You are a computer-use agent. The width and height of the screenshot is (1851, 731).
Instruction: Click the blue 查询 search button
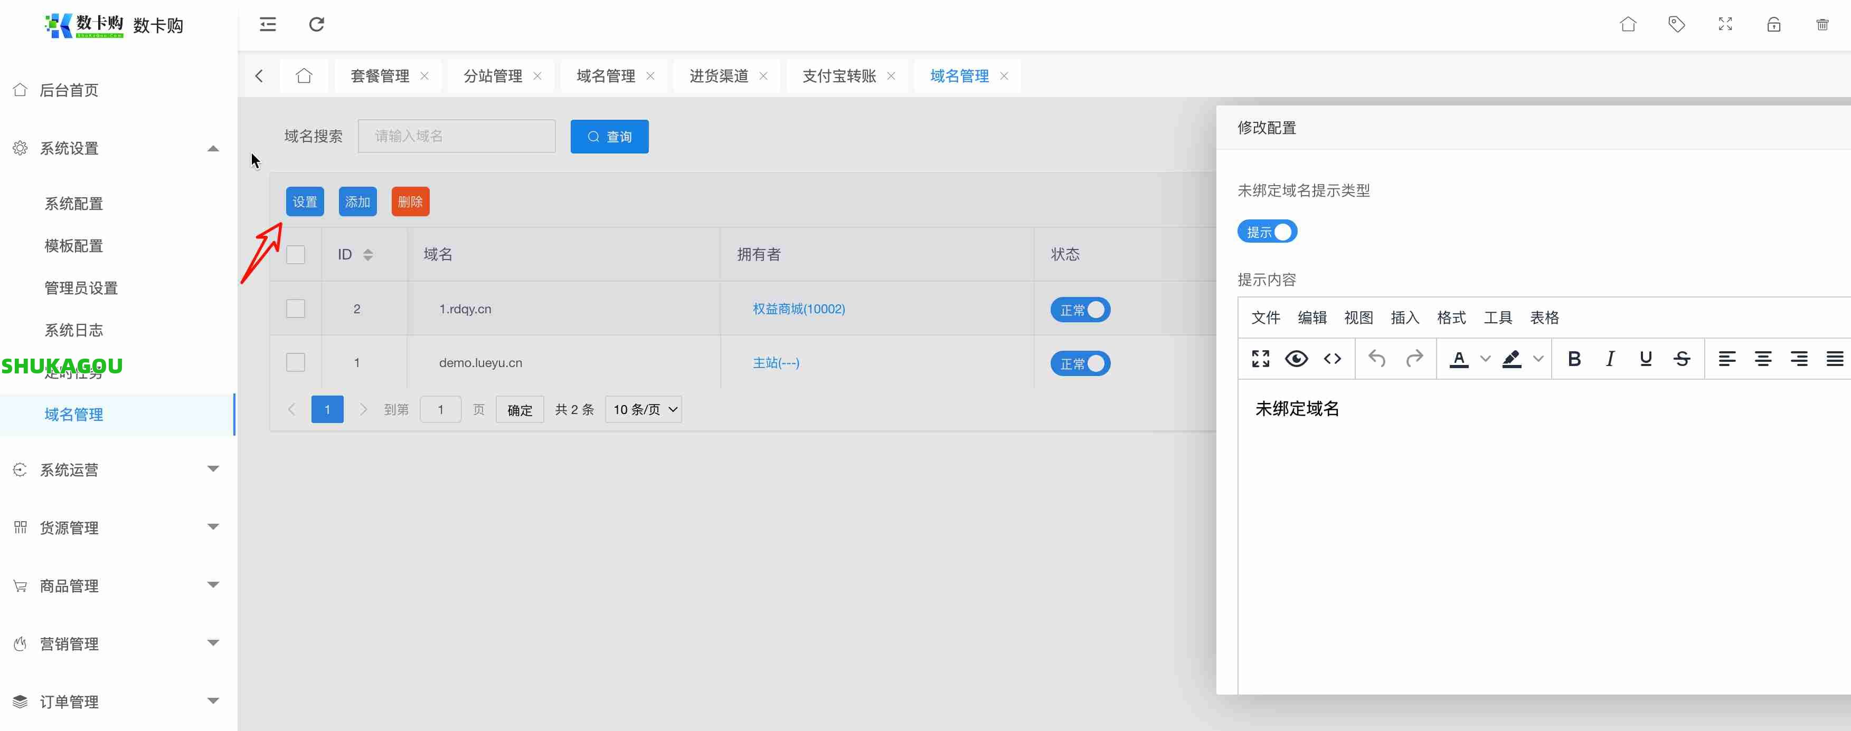pos(609,137)
